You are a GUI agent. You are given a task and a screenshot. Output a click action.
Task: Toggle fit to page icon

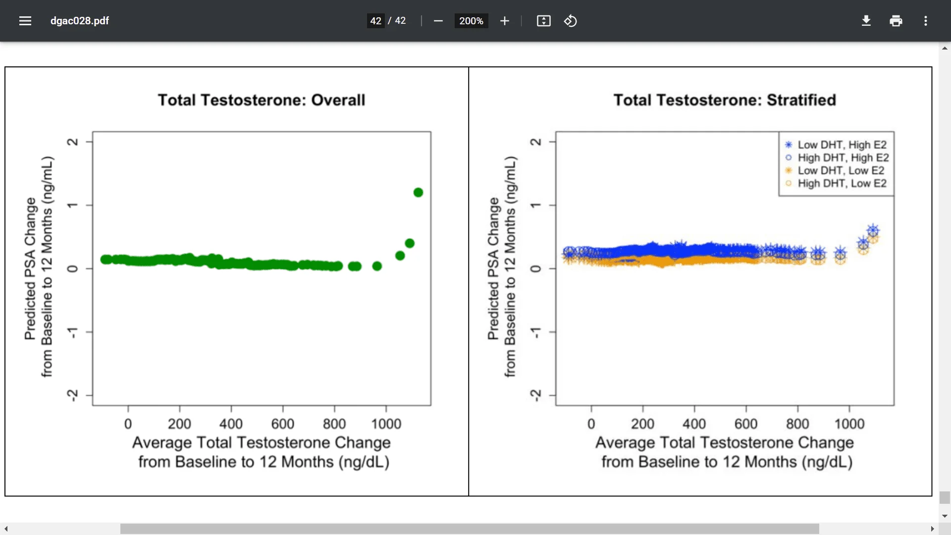(x=543, y=21)
